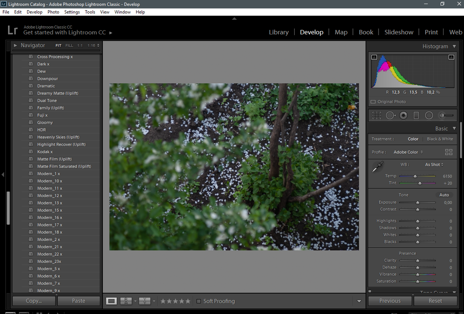Toggle the Original Photo checkbox

(373, 102)
